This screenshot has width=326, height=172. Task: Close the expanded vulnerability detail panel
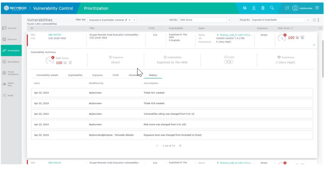coord(314,45)
